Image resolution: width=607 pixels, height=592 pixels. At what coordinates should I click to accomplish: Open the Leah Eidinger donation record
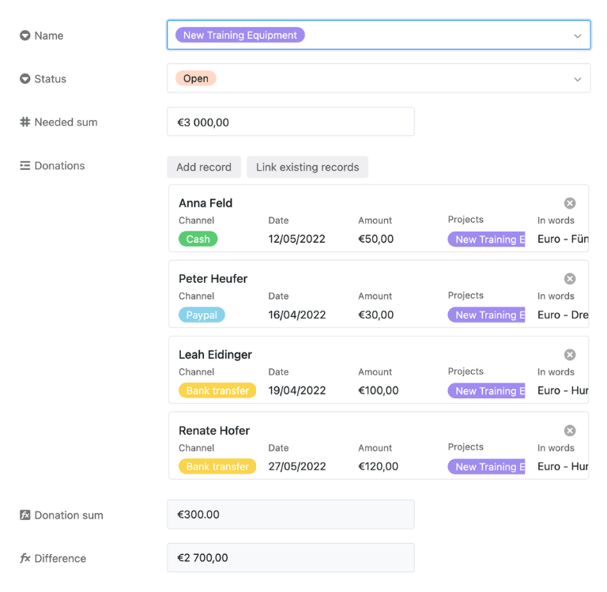(379, 370)
